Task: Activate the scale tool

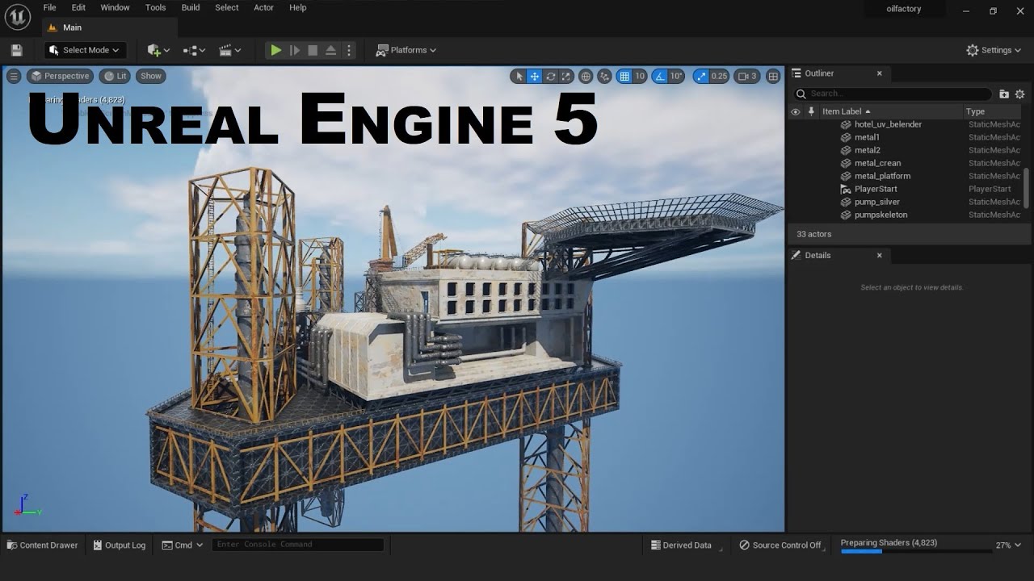Action: click(566, 77)
